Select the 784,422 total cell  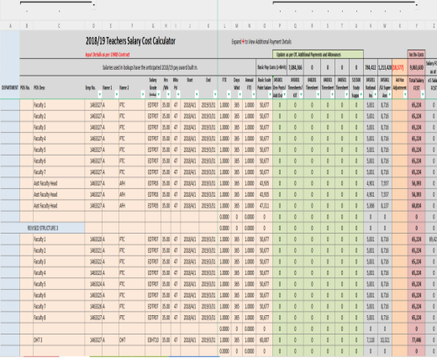(371, 67)
